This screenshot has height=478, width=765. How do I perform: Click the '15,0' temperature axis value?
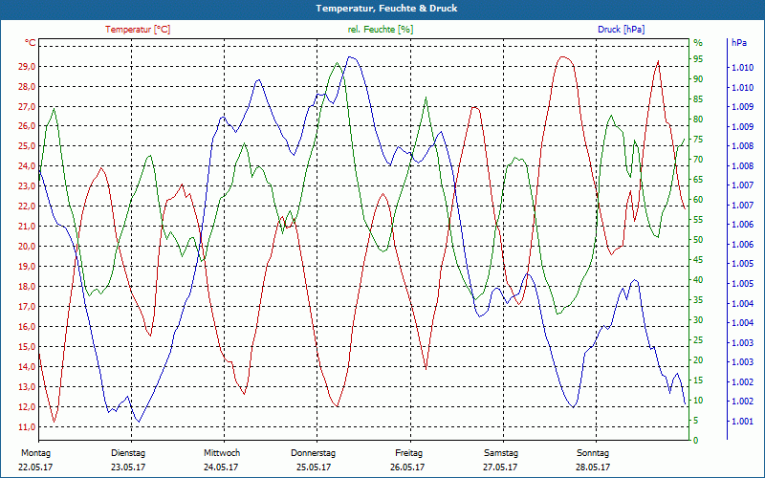[x=27, y=346]
